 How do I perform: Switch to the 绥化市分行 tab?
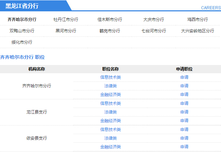22,42
